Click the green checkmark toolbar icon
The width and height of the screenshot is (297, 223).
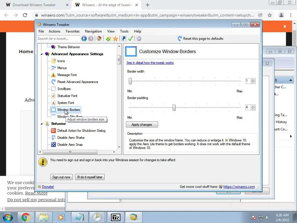tap(131, 39)
